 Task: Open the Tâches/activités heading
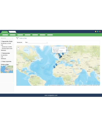point(6,53)
